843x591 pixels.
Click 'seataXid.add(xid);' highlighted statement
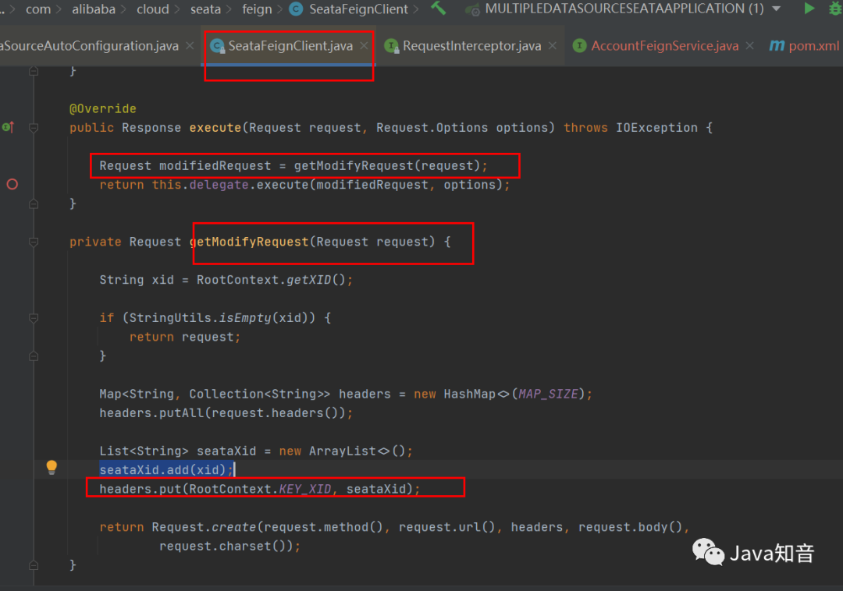(x=166, y=469)
